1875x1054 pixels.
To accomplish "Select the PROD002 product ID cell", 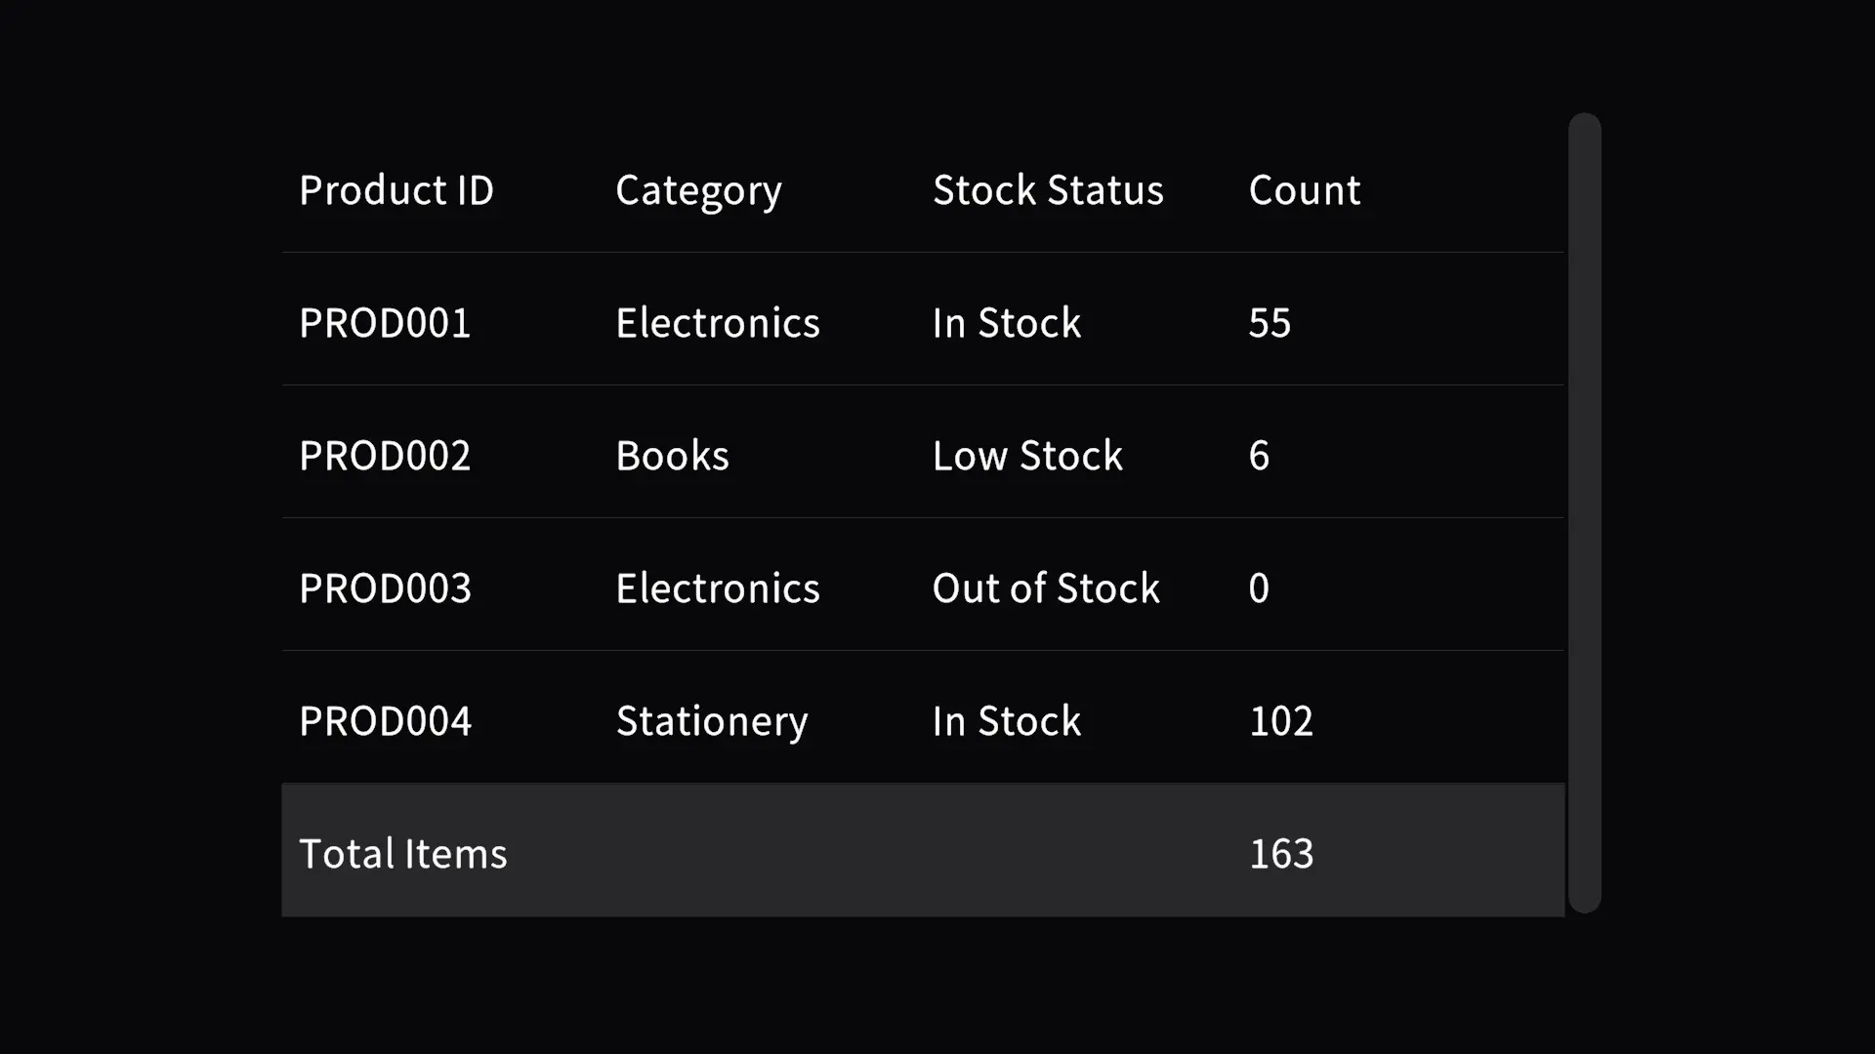I will click(x=385, y=456).
